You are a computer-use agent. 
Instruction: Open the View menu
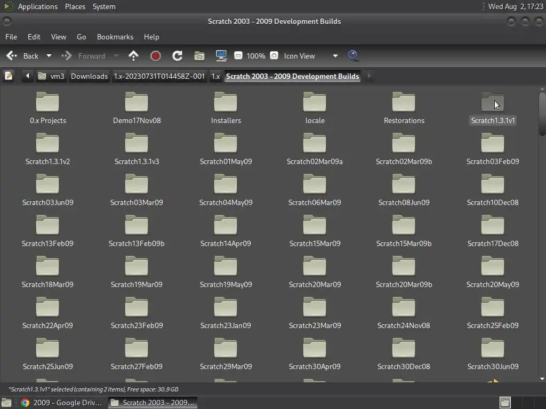click(59, 37)
